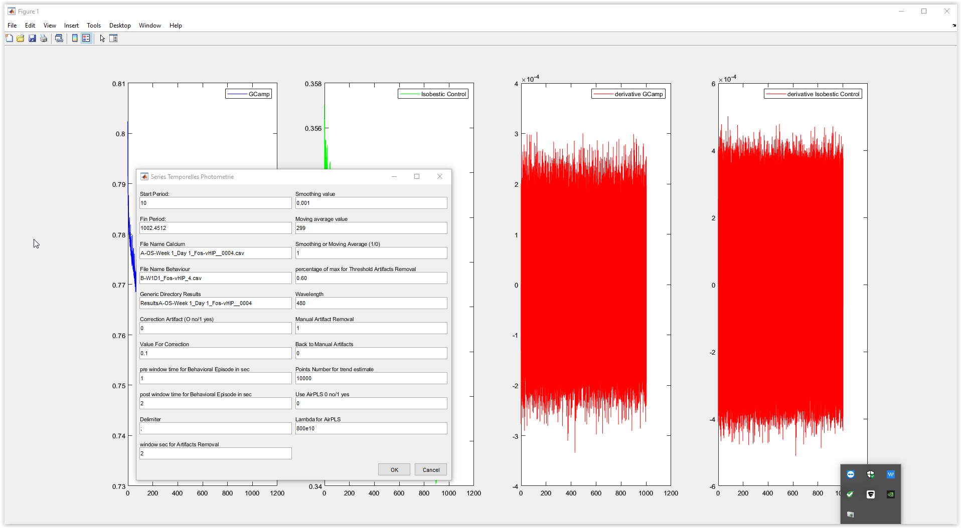Viewport: 961px width, 528px height.
Task: Open NVIDIA settings tray icon
Action: (891, 494)
